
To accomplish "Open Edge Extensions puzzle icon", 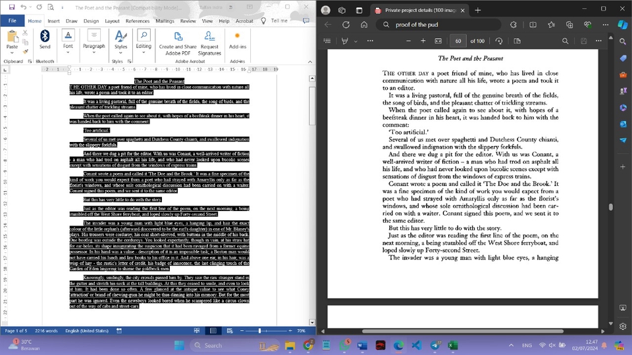I will coord(513,24).
